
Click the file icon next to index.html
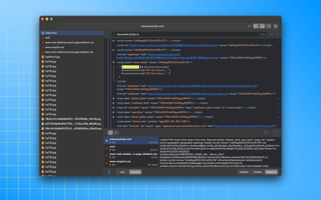42,33
